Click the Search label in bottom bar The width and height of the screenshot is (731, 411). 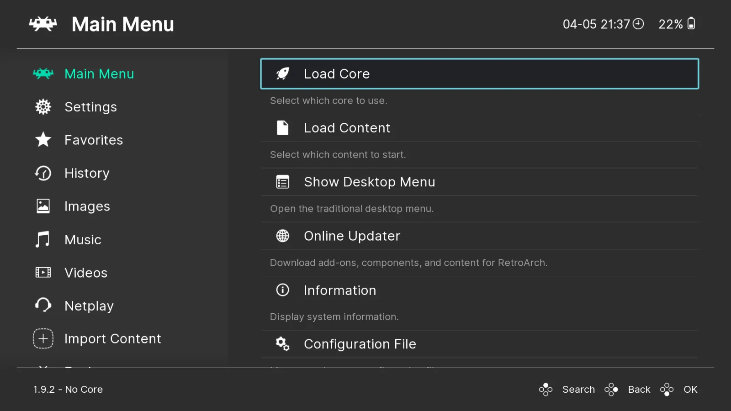[578, 389]
